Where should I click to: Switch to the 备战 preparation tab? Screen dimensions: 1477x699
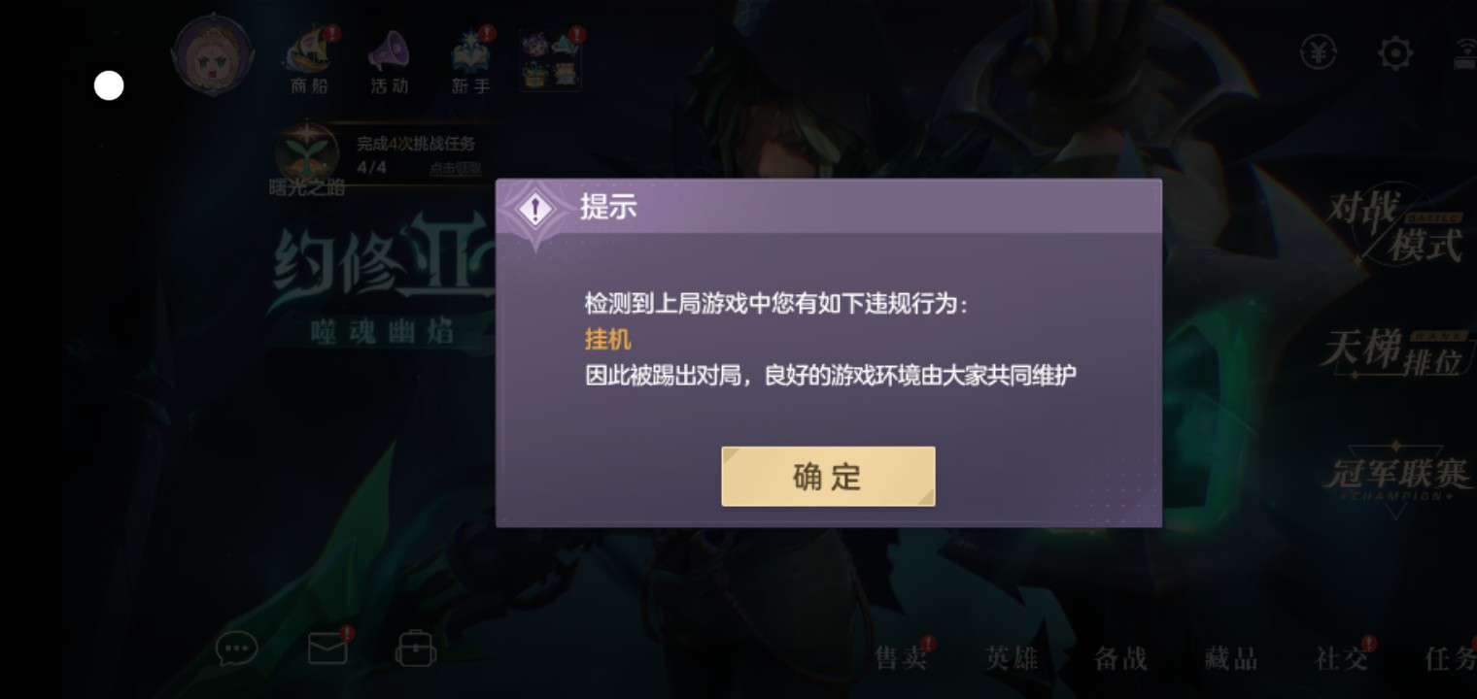tap(1121, 659)
